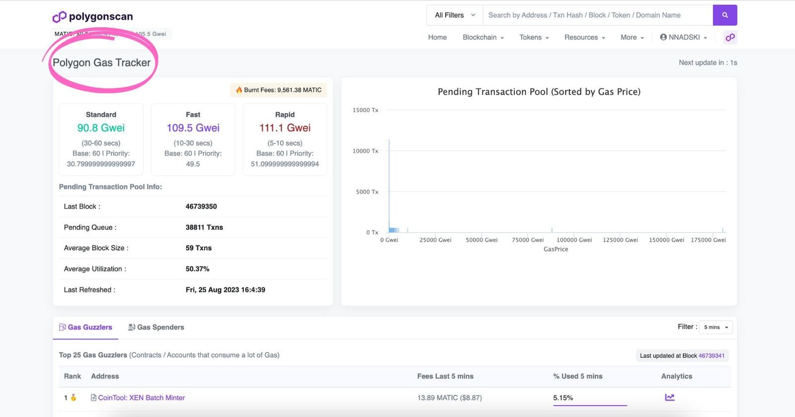This screenshot has height=417, width=795.
Task: Open the All Filters dropdown
Action: (x=455, y=15)
